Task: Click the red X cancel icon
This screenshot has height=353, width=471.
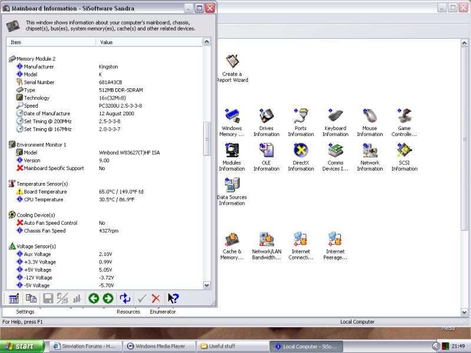Action: coord(156,299)
